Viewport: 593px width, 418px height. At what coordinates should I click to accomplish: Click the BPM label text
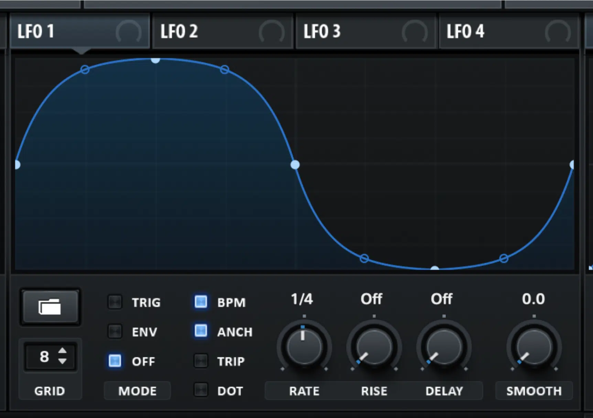click(x=231, y=302)
